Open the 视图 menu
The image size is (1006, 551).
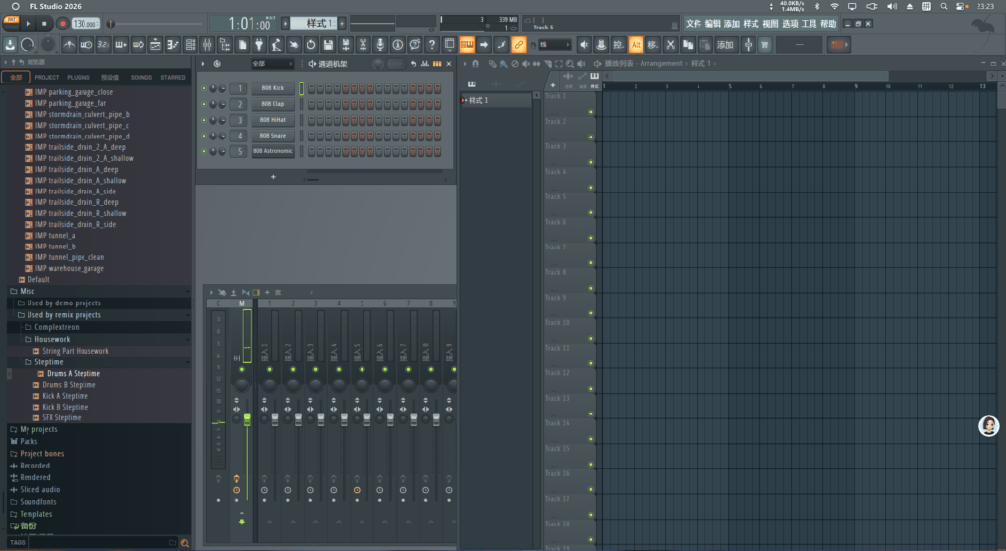(770, 24)
